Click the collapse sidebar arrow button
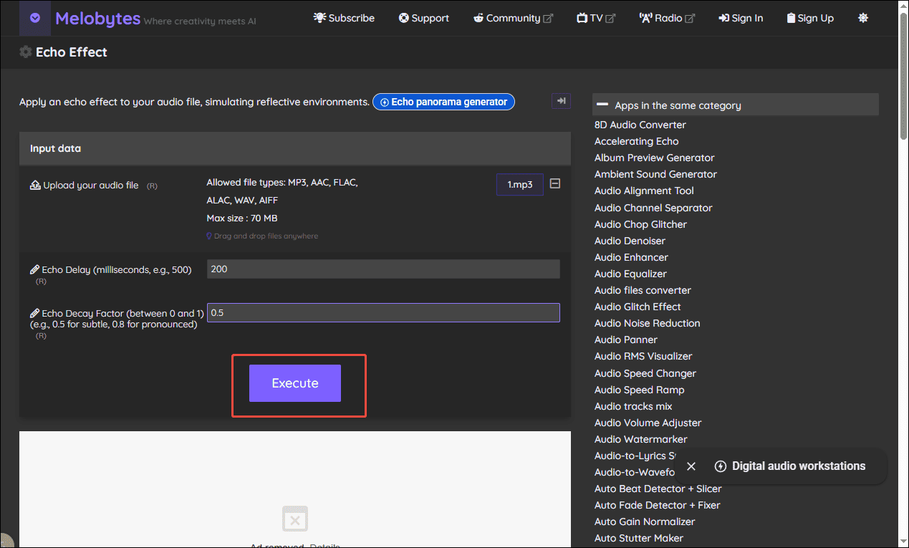The height and width of the screenshot is (548, 909). click(561, 101)
